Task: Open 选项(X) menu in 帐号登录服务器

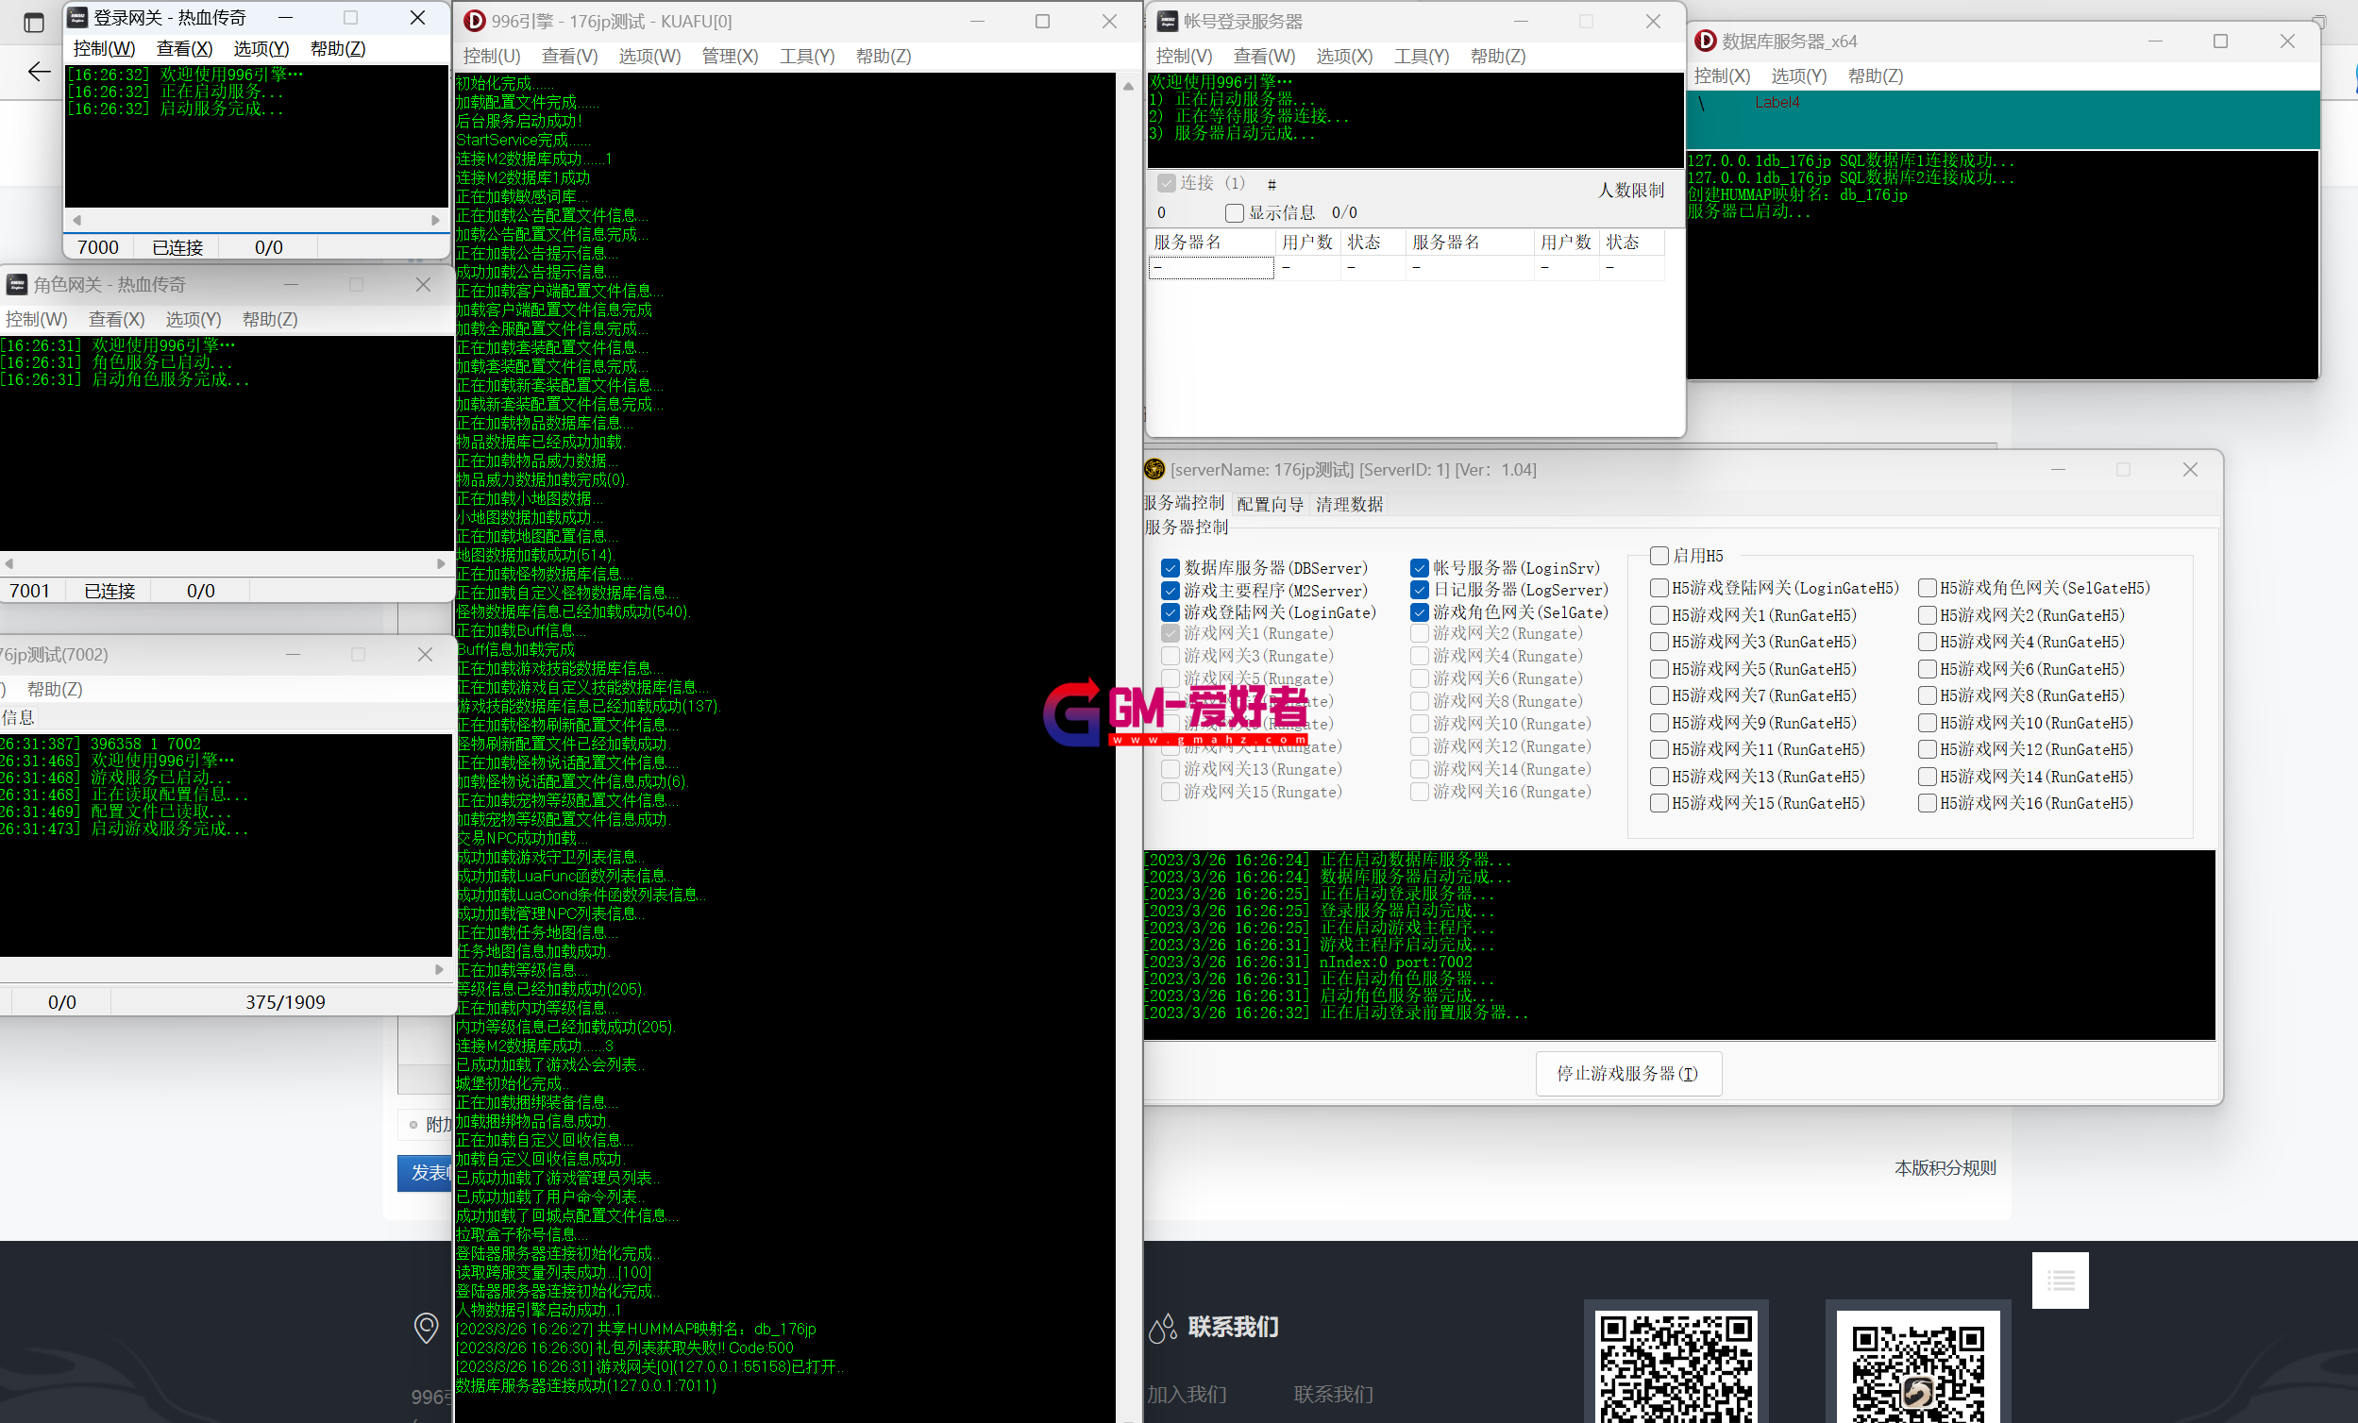Action: (1343, 57)
